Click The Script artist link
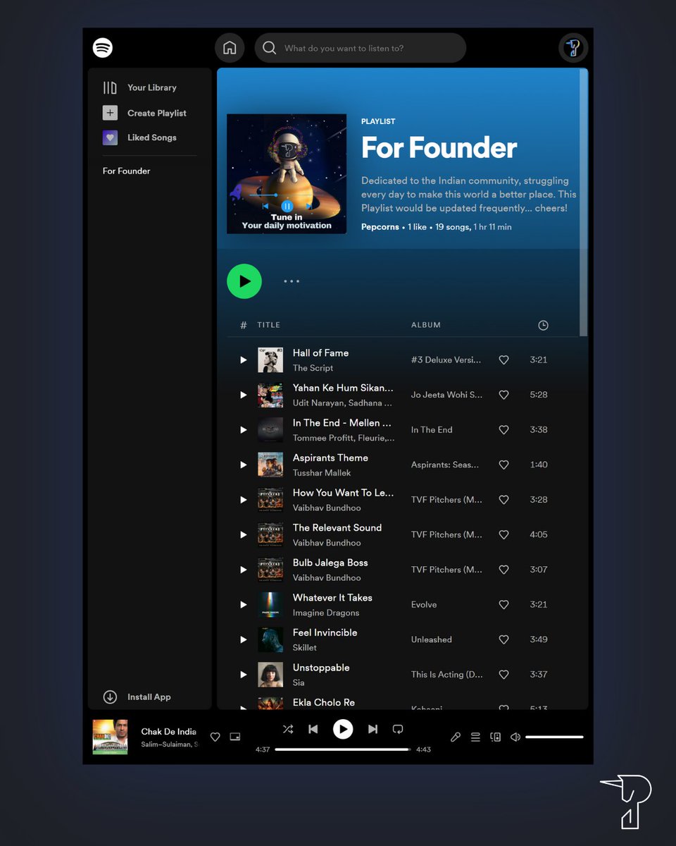 (313, 368)
